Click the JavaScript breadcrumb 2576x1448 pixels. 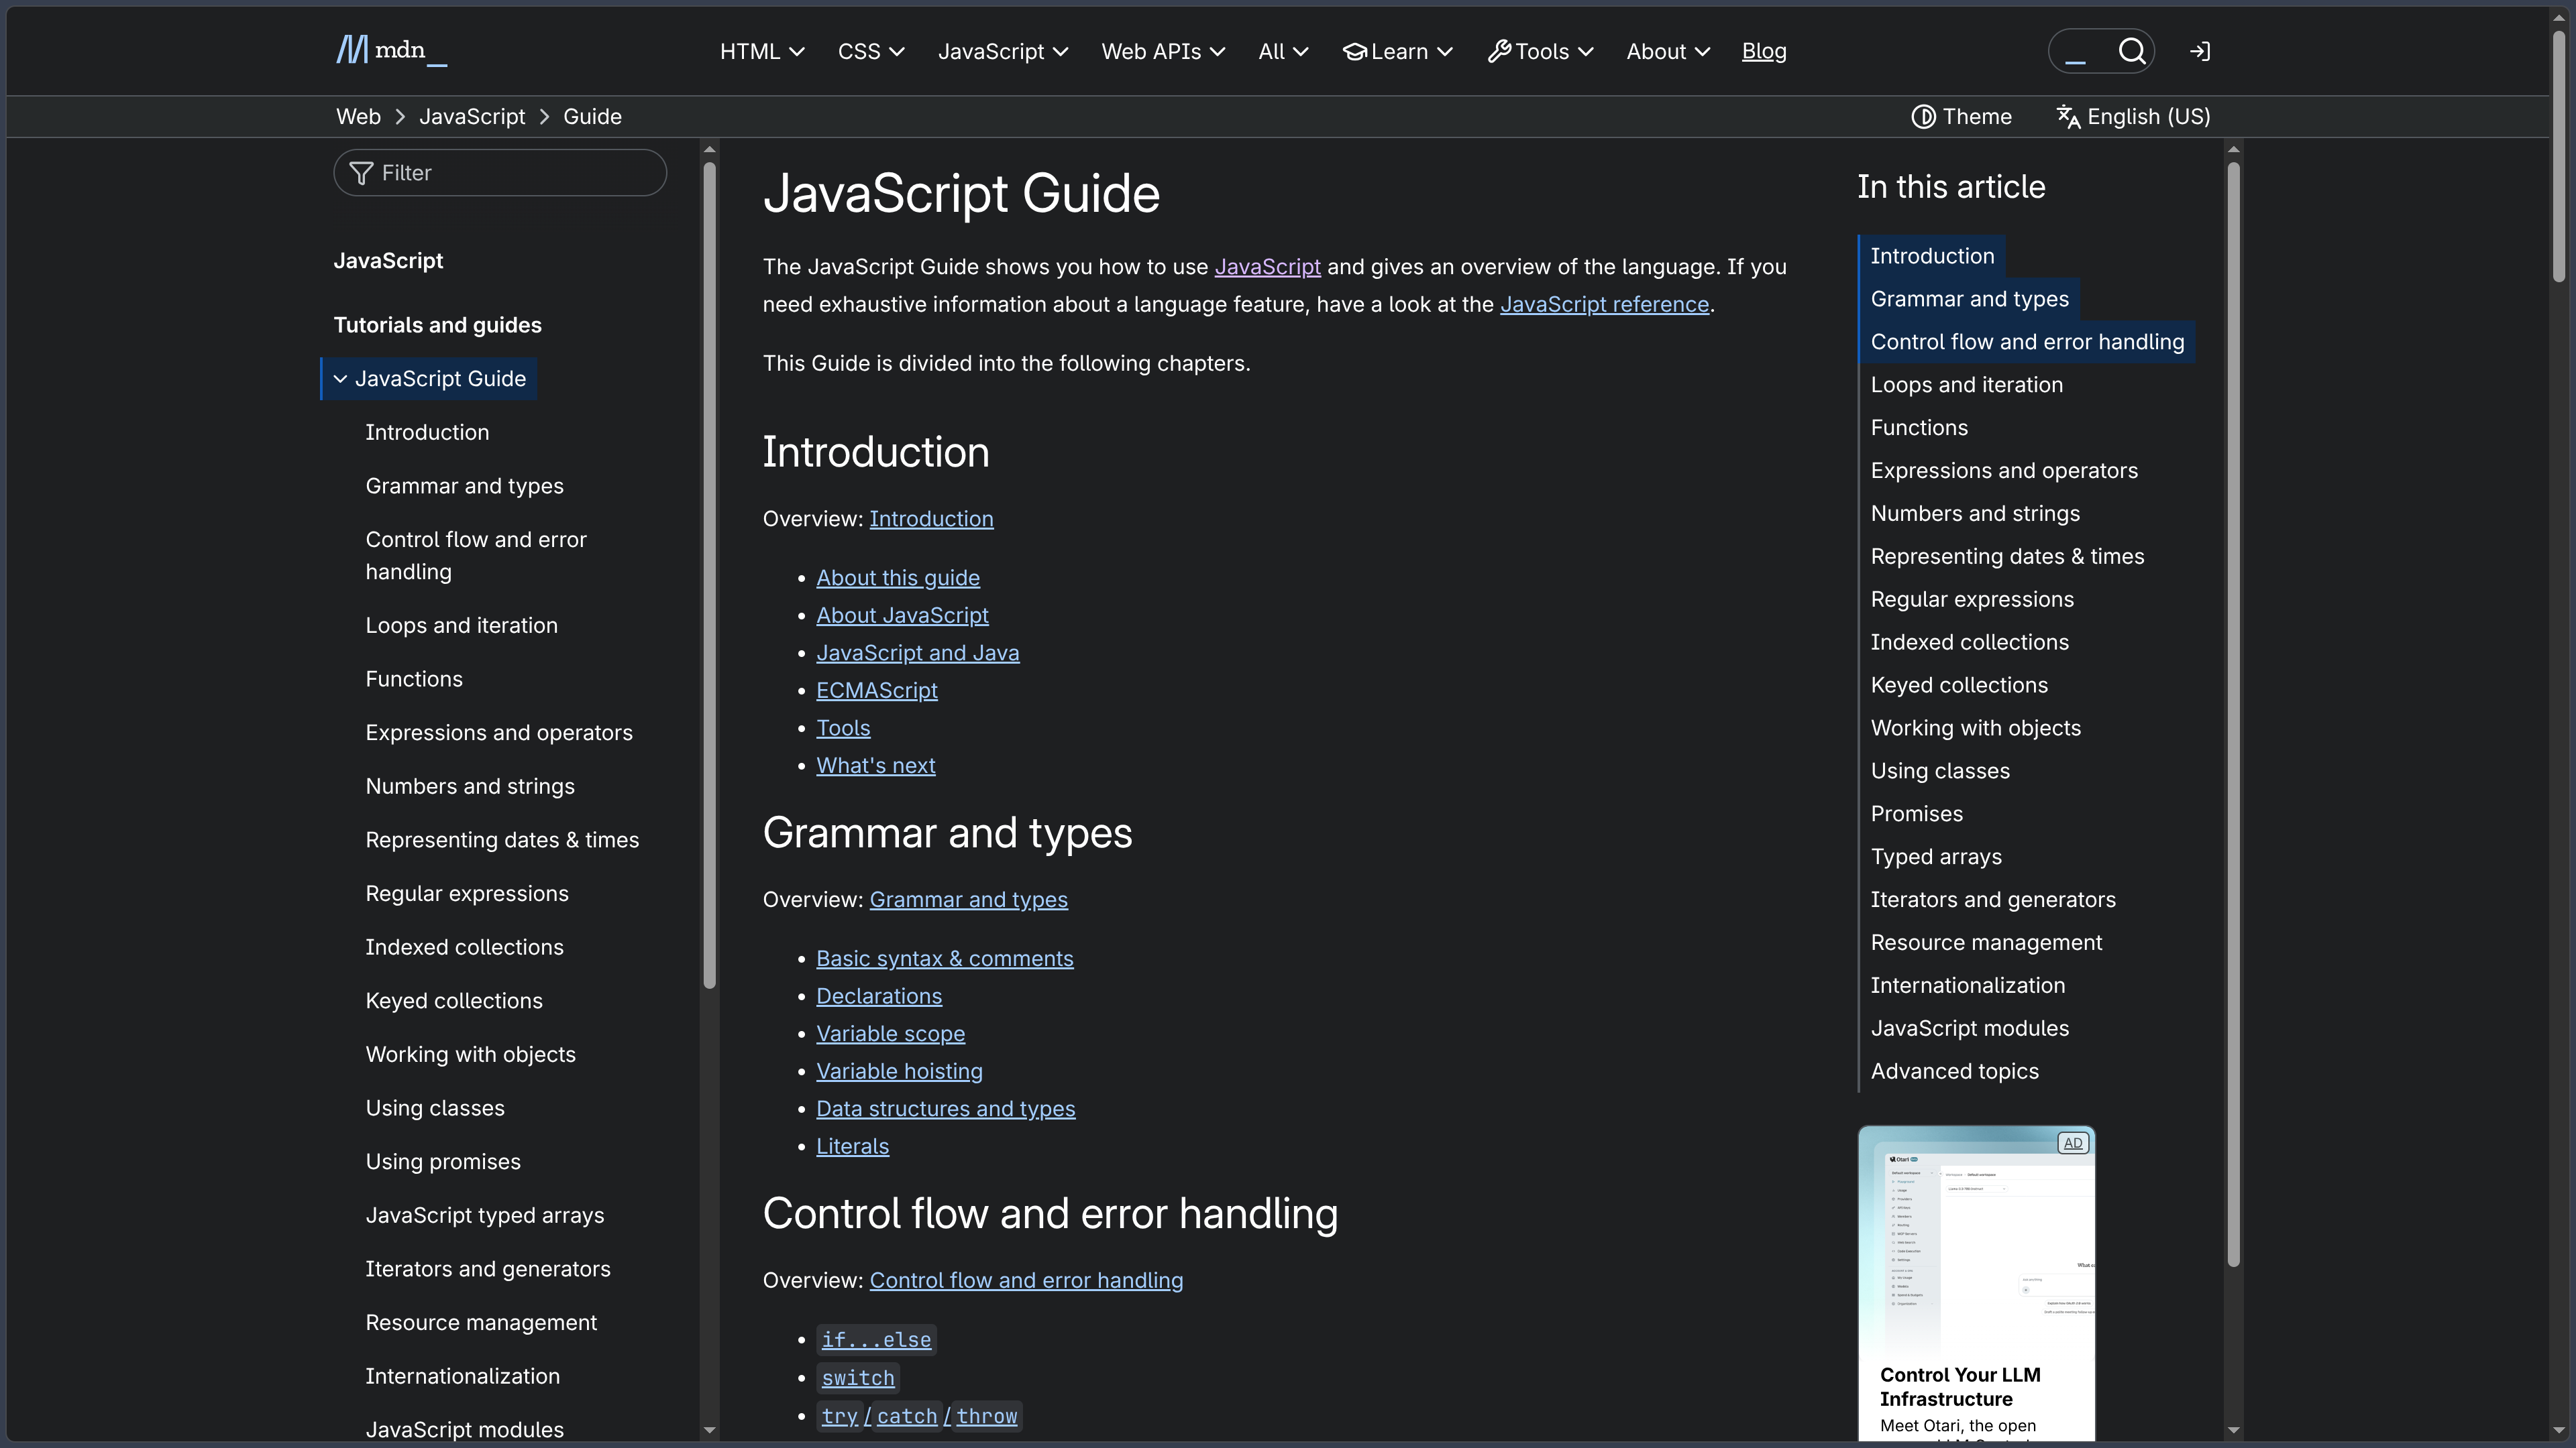[x=472, y=117]
